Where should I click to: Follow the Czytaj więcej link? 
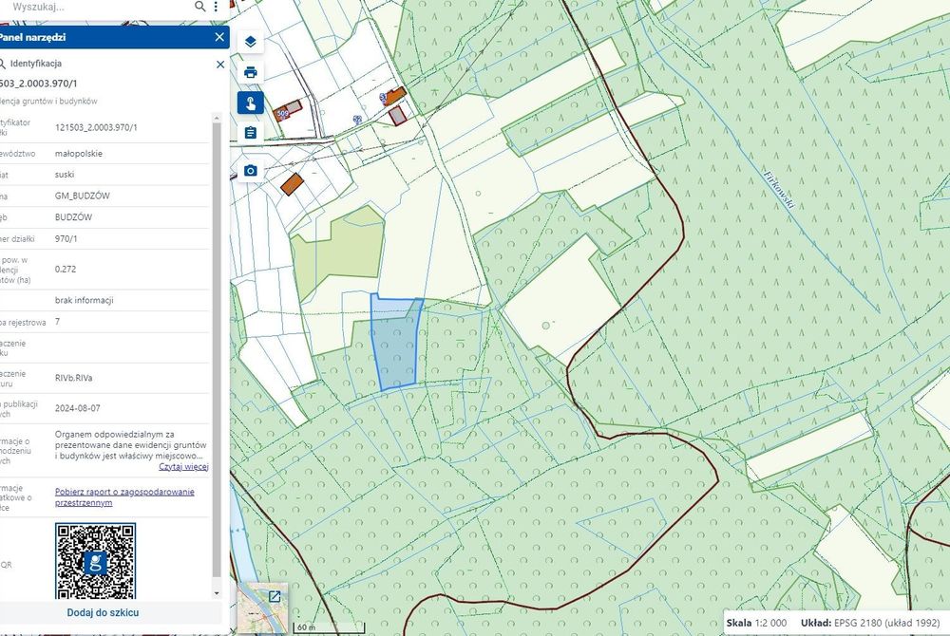pos(183,467)
